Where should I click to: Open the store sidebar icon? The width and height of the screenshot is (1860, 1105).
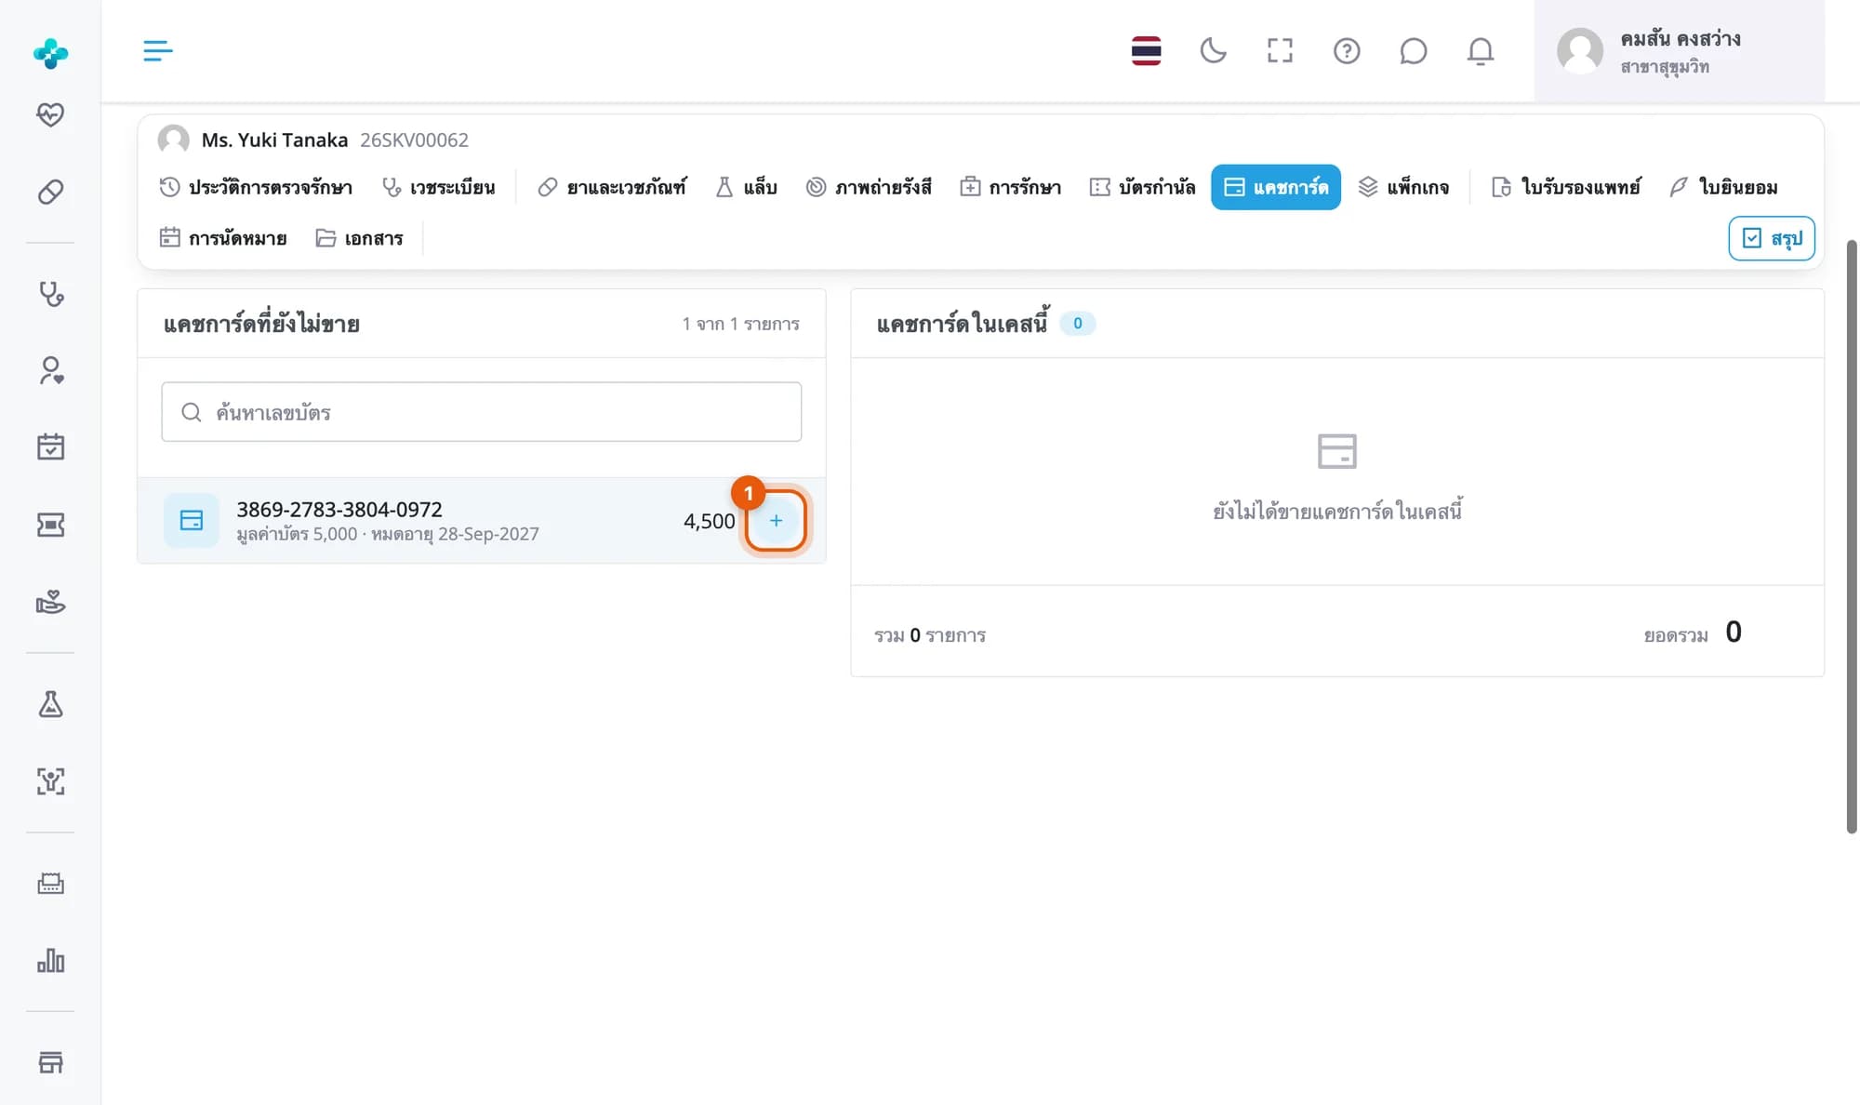pyautogui.click(x=50, y=1062)
